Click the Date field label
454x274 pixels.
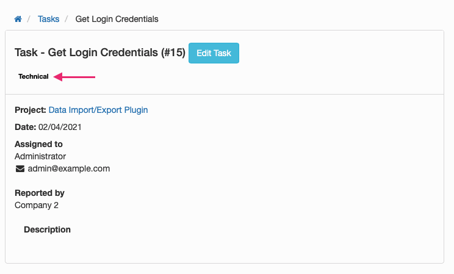click(x=26, y=127)
